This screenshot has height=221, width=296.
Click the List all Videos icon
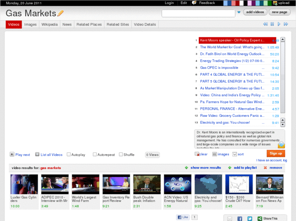coord(37,154)
